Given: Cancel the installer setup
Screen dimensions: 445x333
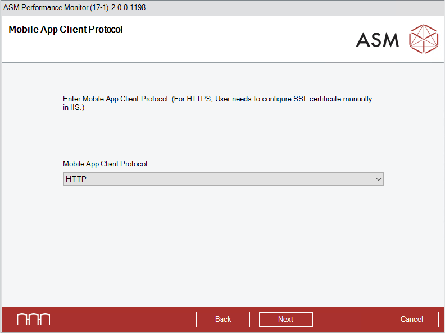Looking at the screenshot, I should (411, 319).
